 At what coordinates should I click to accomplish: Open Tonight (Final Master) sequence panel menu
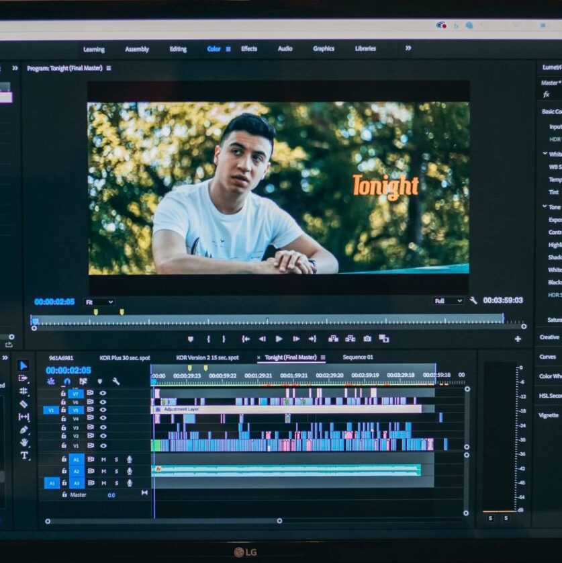(x=323, y=357)
